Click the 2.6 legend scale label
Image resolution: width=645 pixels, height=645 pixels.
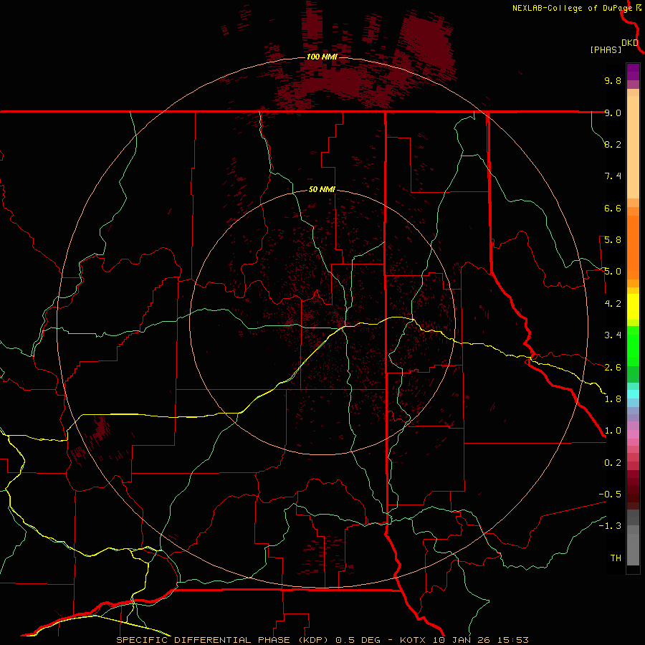click(x=613, y=368)
